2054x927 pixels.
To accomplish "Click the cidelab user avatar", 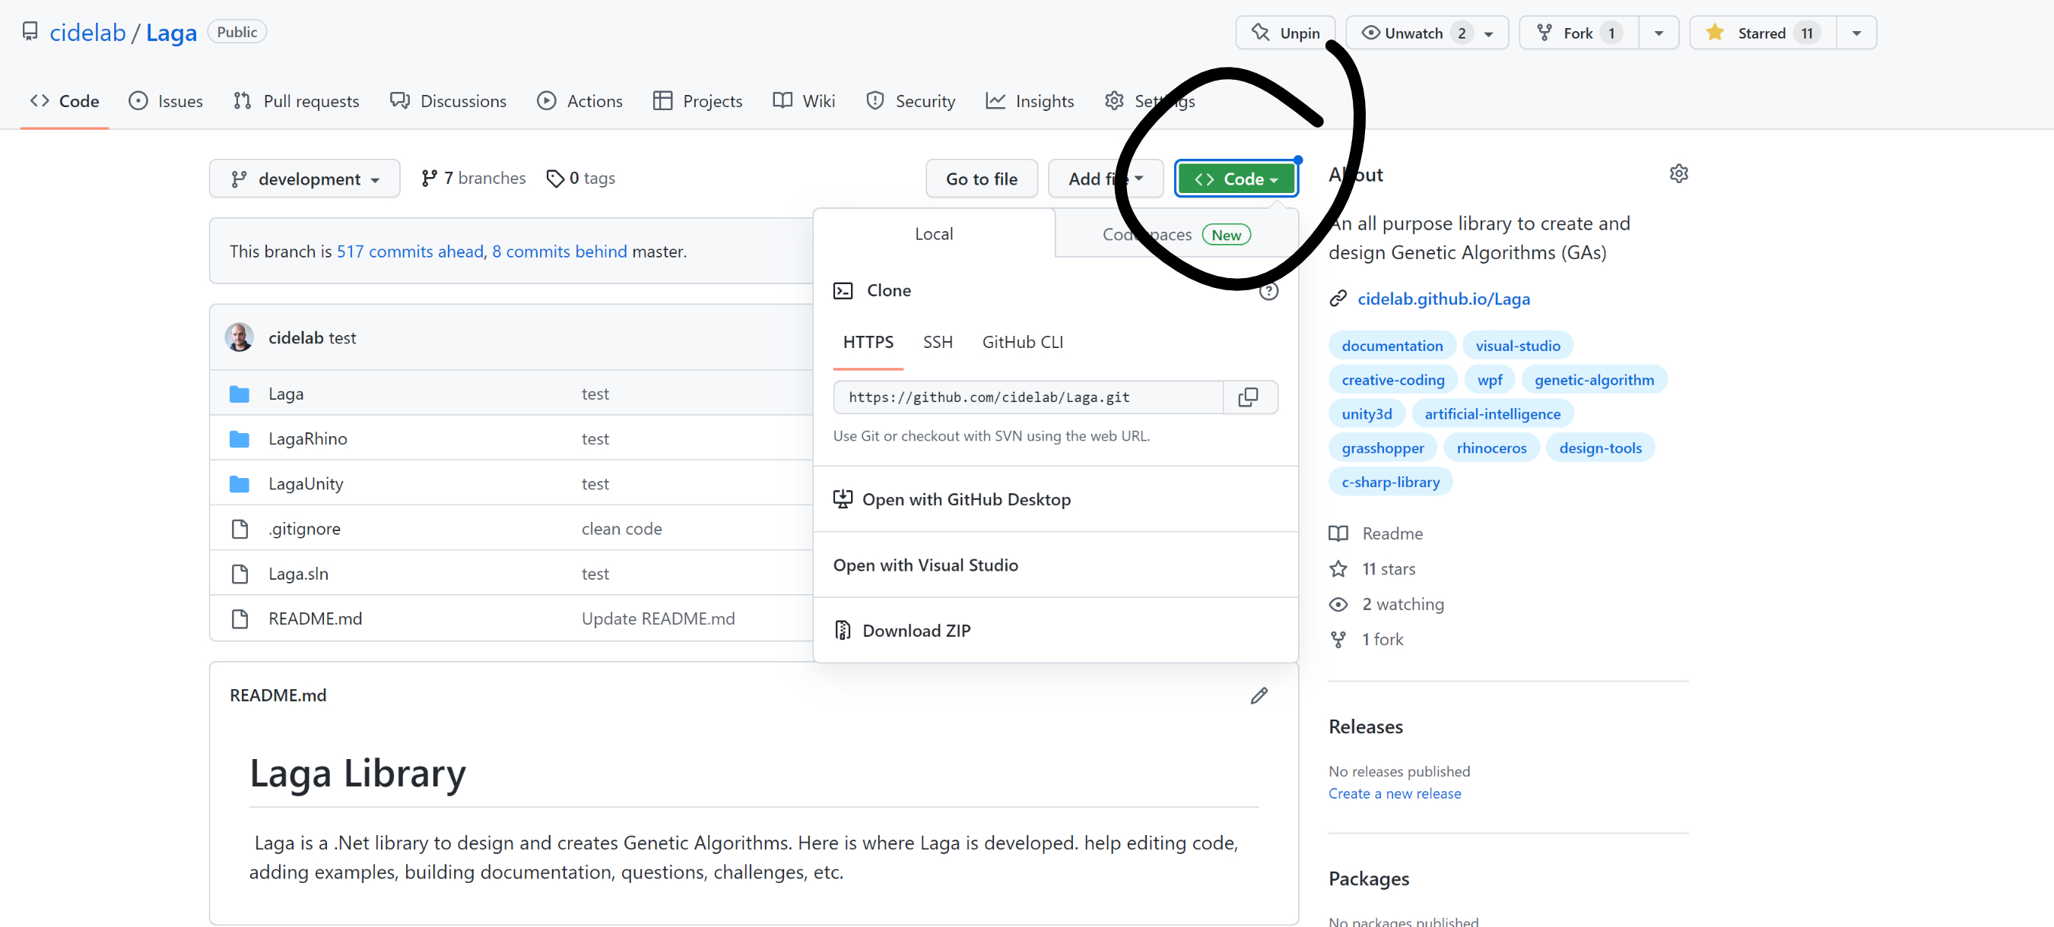I will pyautogui.click(x=240, y=337).
